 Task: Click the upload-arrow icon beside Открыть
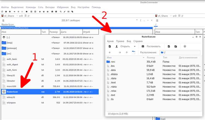117,46
